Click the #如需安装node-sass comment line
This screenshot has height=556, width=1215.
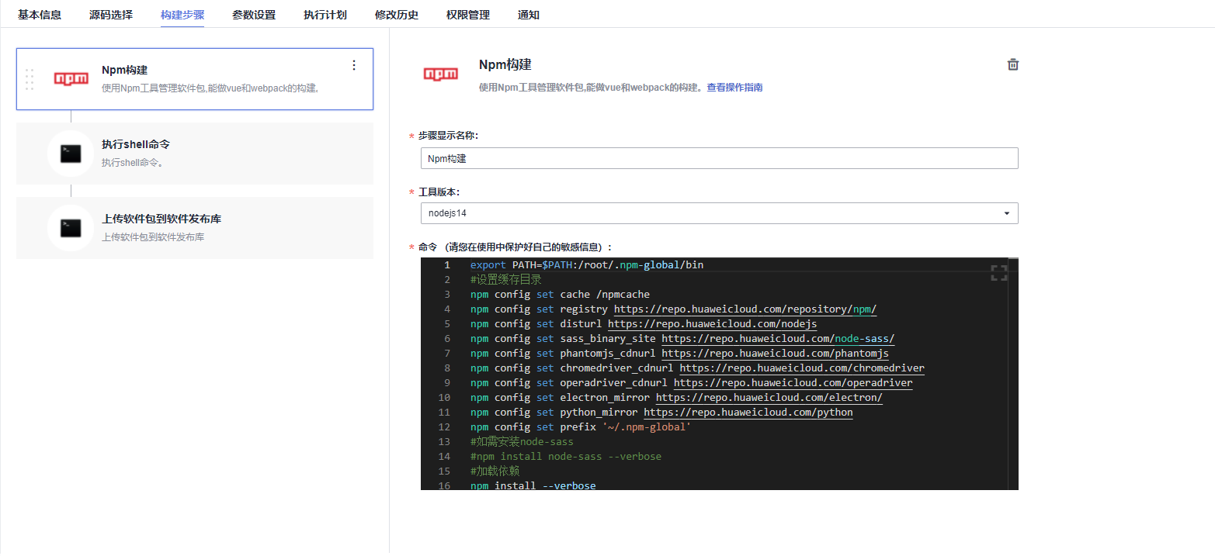point(522,442)
